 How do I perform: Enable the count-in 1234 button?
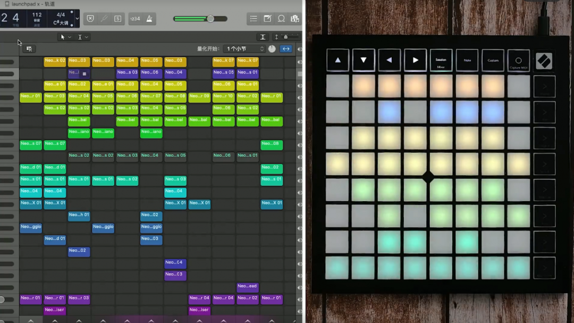coord(135,19)
